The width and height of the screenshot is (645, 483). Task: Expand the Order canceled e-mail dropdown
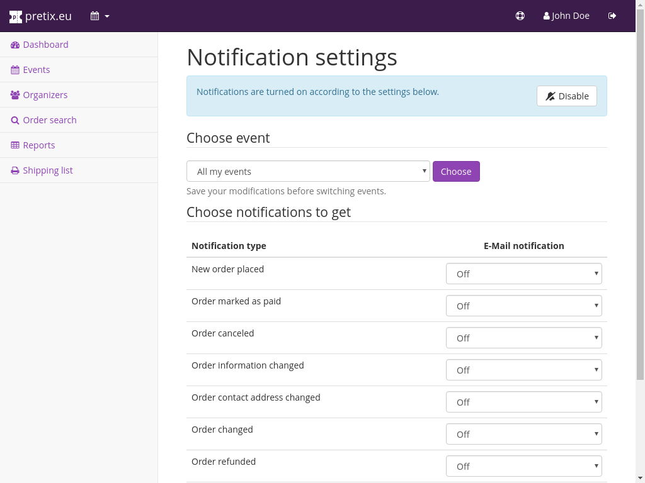pyautogui.click(x=523, y=338)
